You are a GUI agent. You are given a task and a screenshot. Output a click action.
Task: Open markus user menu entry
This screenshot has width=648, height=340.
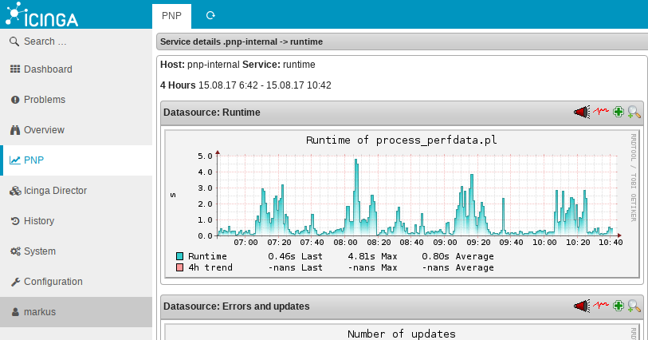[76, 312]
